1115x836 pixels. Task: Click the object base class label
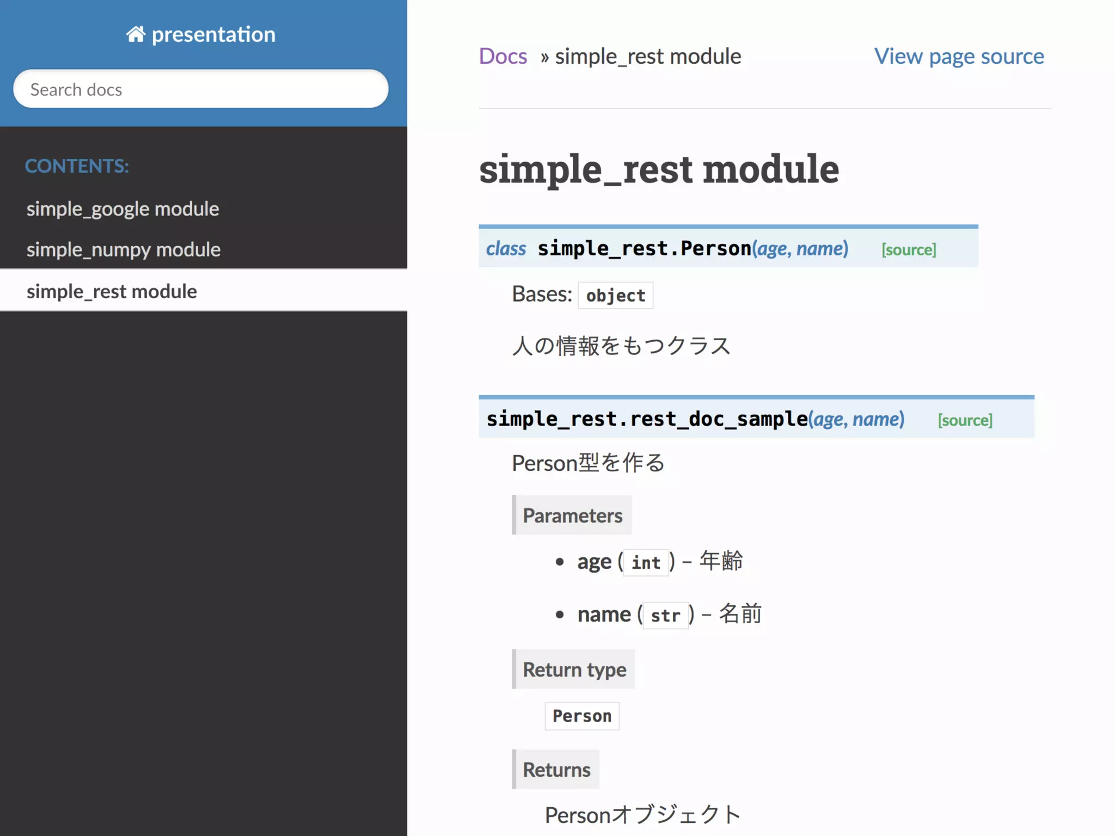point(616,296)
